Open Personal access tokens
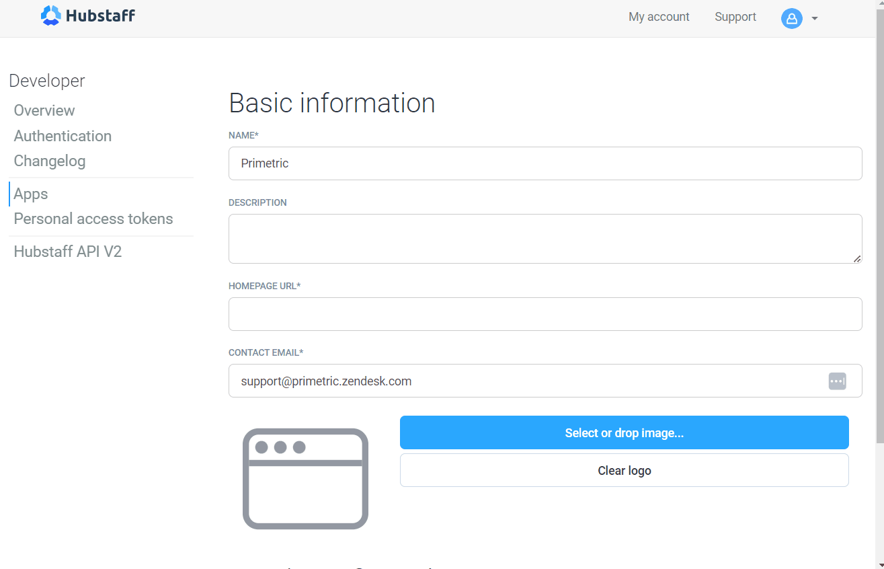884x569 pixels. pos(93,219)
